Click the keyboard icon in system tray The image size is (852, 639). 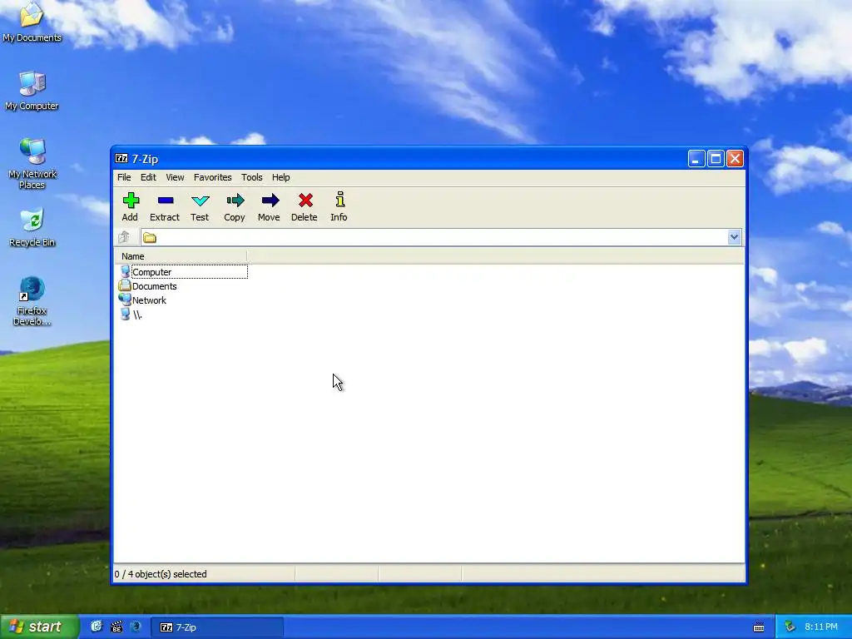(x=759, y=627)
